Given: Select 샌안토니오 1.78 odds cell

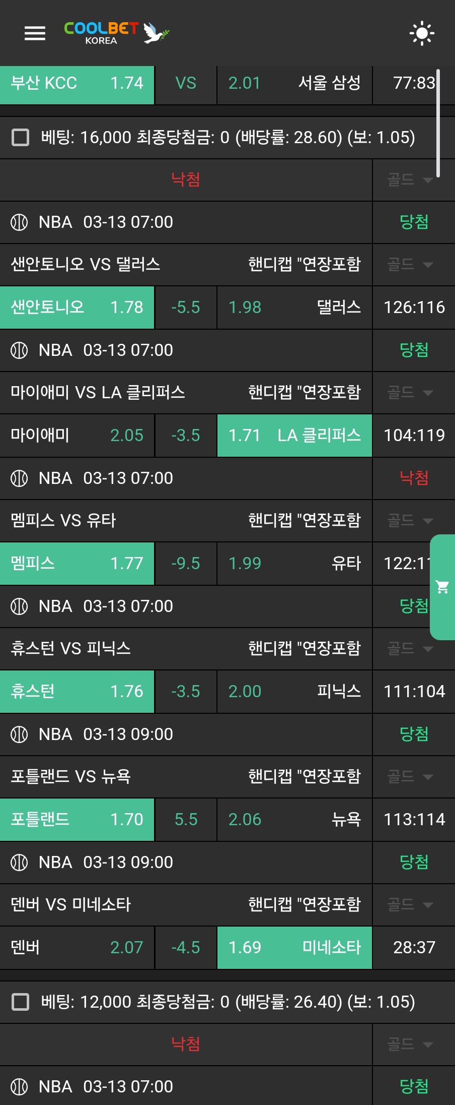Looking at the screenshot, I should 77,308.
